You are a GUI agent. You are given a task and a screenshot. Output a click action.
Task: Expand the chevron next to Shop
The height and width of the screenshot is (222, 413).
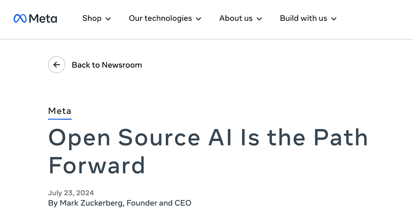108,19
